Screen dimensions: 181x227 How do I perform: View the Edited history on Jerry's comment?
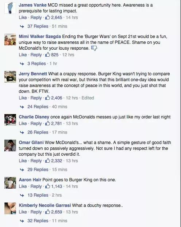tap(88, 98)
